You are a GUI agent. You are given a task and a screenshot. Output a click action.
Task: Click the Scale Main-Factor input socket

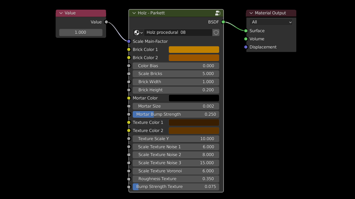129,41
